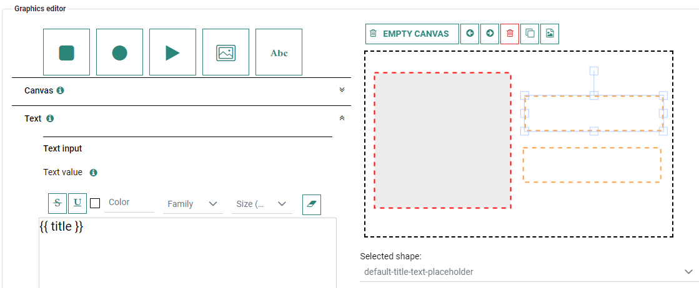Click the left arrow undo button
Image resolution: width=699 pixels, height=288 pixels.
point(470,34)
